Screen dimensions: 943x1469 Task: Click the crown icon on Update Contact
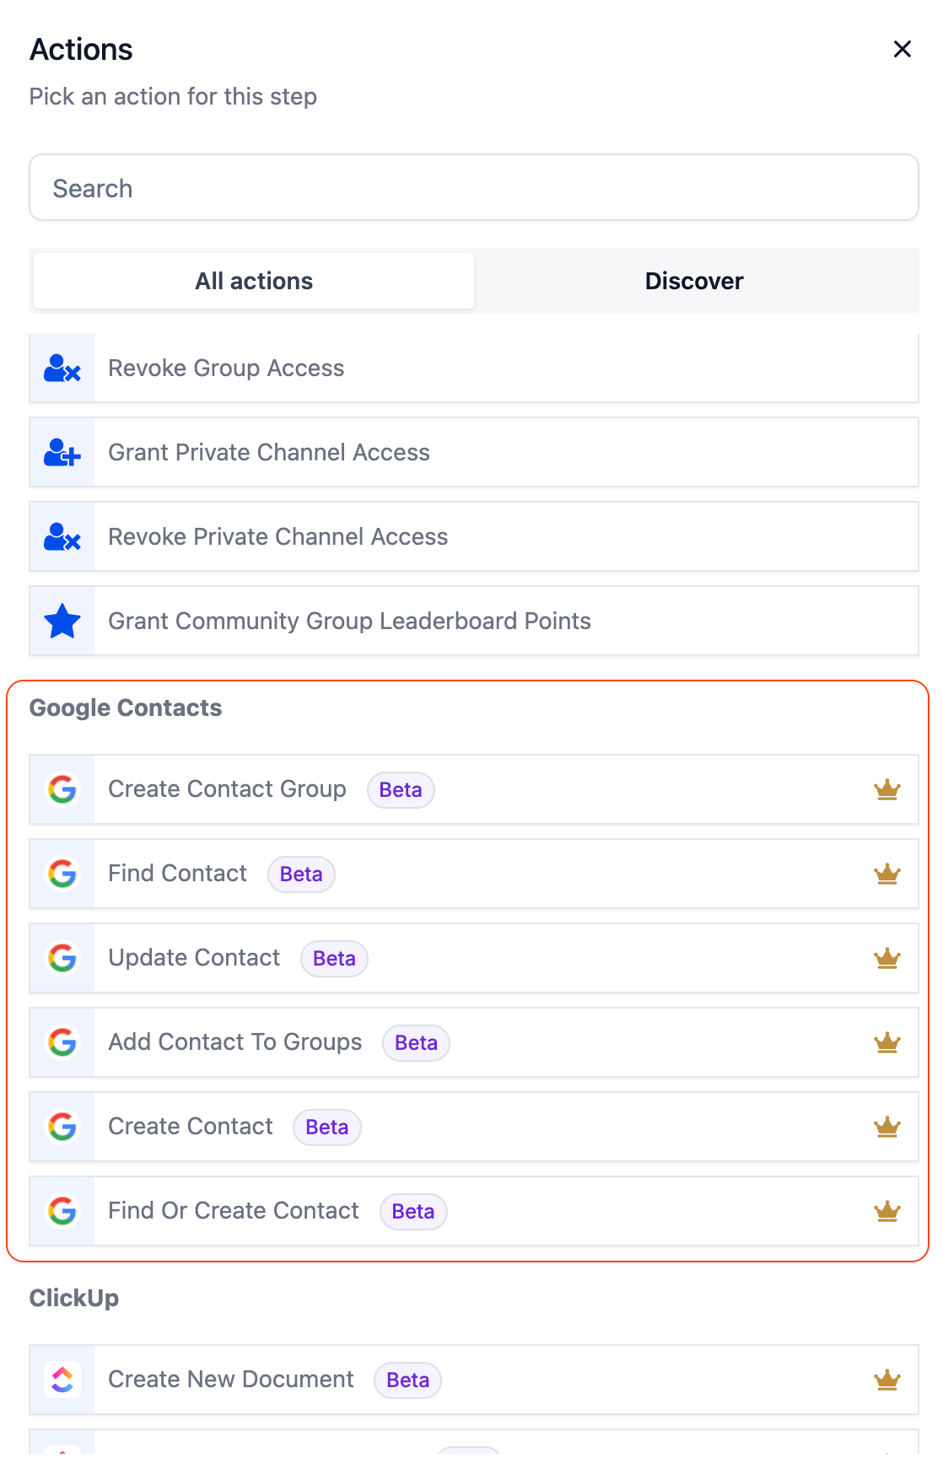pyautogui.click(x=886, y=959)
